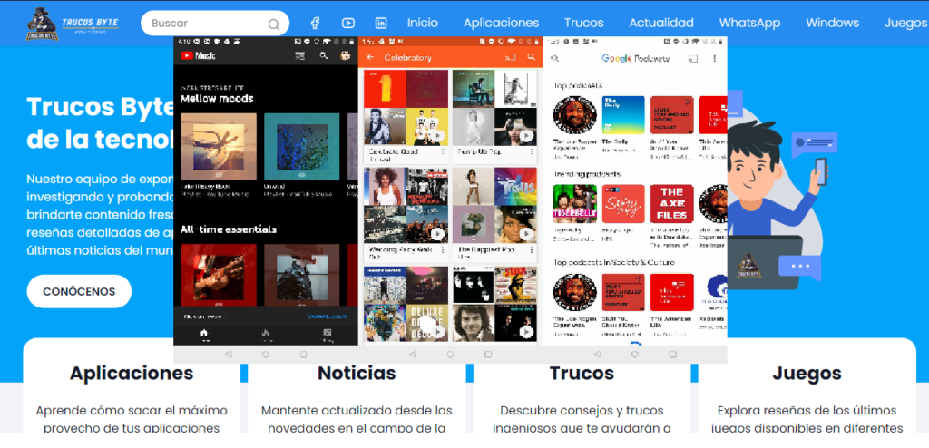
Task: Open the first Mellow moods playlist thumbnail
Action: 219,146
